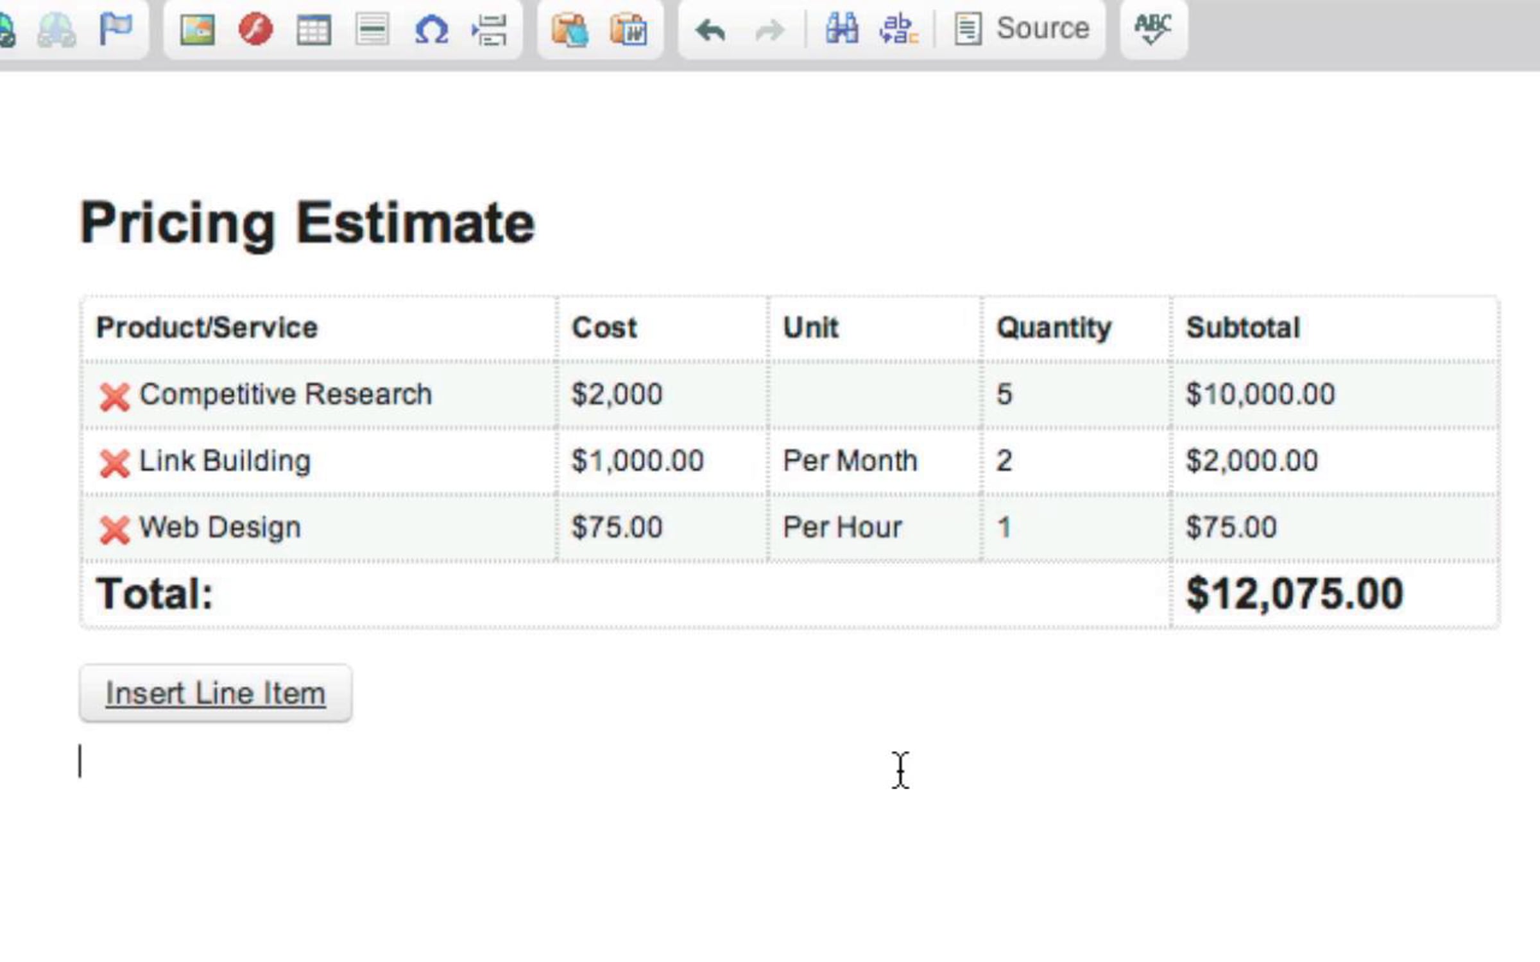Click the anchor flag icon

pyautogui.click(x=116, y=28)
